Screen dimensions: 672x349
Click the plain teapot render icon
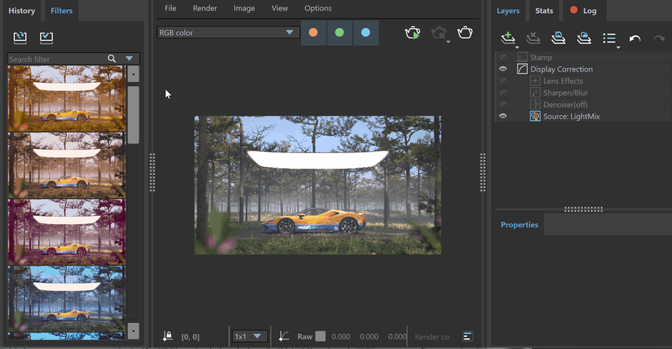(x=465, y=32)
